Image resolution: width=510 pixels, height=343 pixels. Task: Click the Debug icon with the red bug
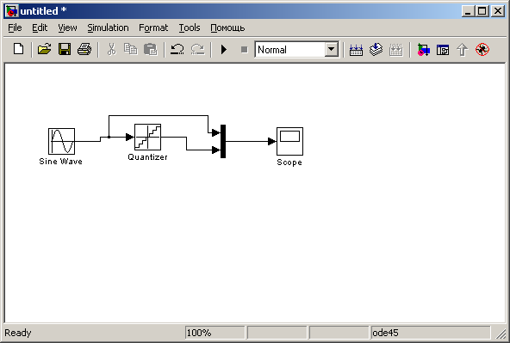tap(482, 50)
